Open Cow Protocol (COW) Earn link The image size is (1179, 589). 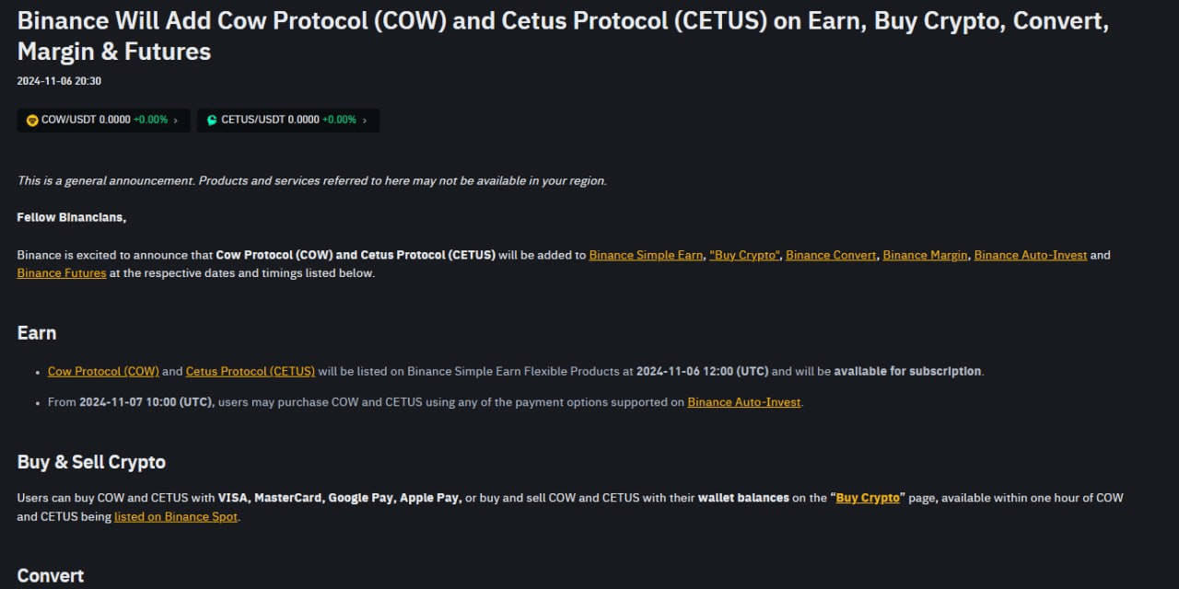coord(103,372)
